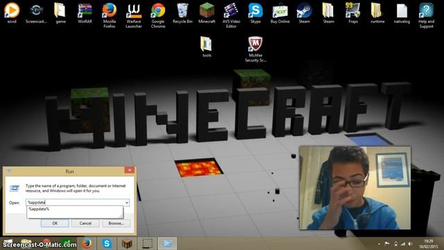Select the tools folder on desktop

coord(207,47)
